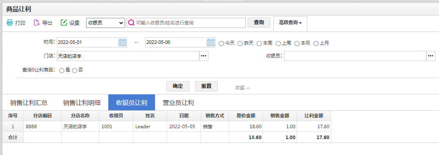439x155 pixels.
Task: Click the print icon
Action: (10, 23)
